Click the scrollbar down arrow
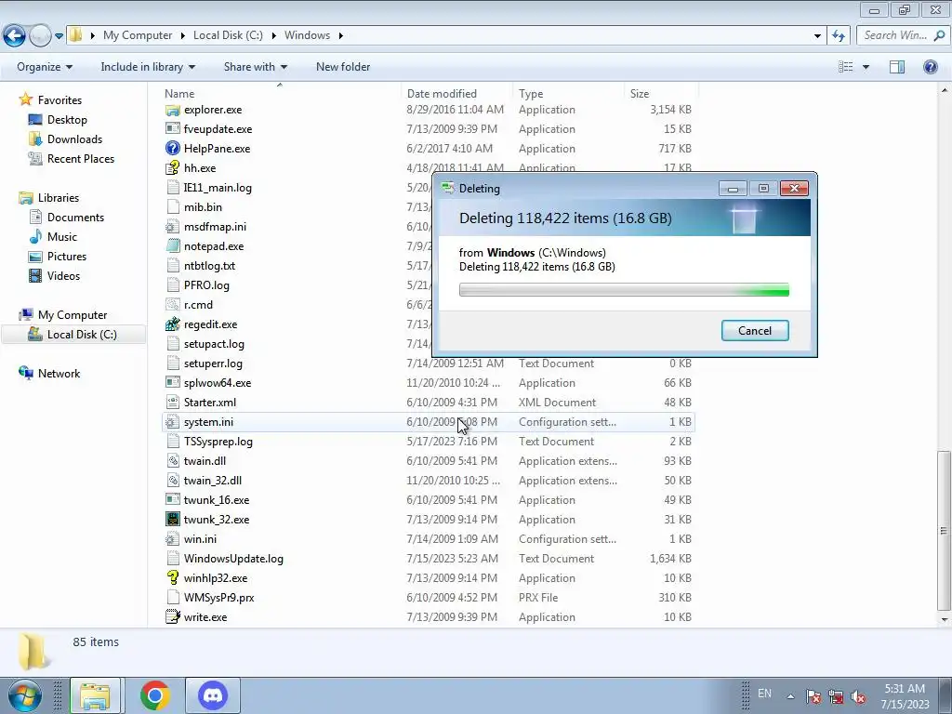The width and height of the screenshot is (952, 714). pyautogui.click(x=944, y=620)
